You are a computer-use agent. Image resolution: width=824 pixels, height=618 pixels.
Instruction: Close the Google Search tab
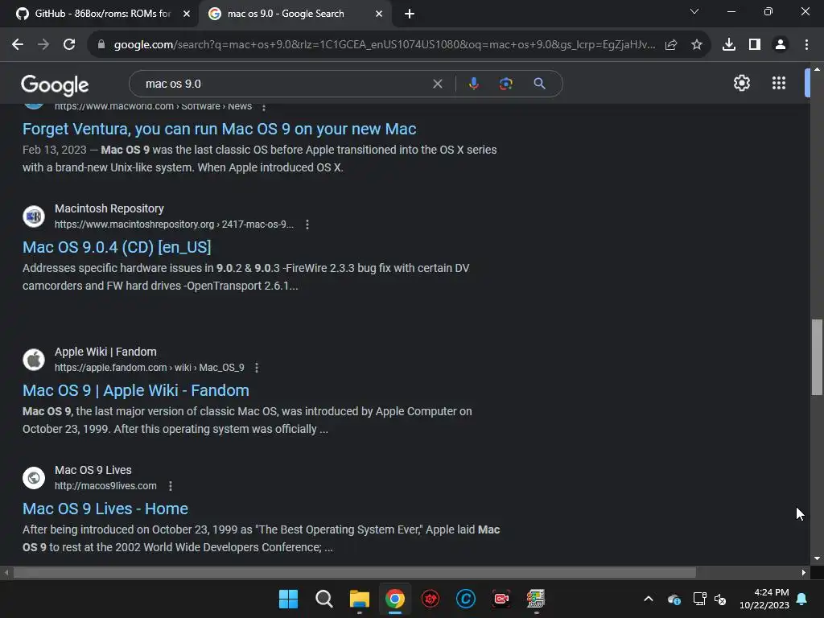(x=379, y=14)
